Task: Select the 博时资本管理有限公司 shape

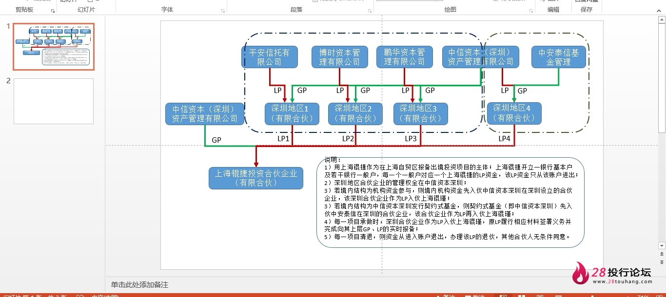Action: point(340,57)
